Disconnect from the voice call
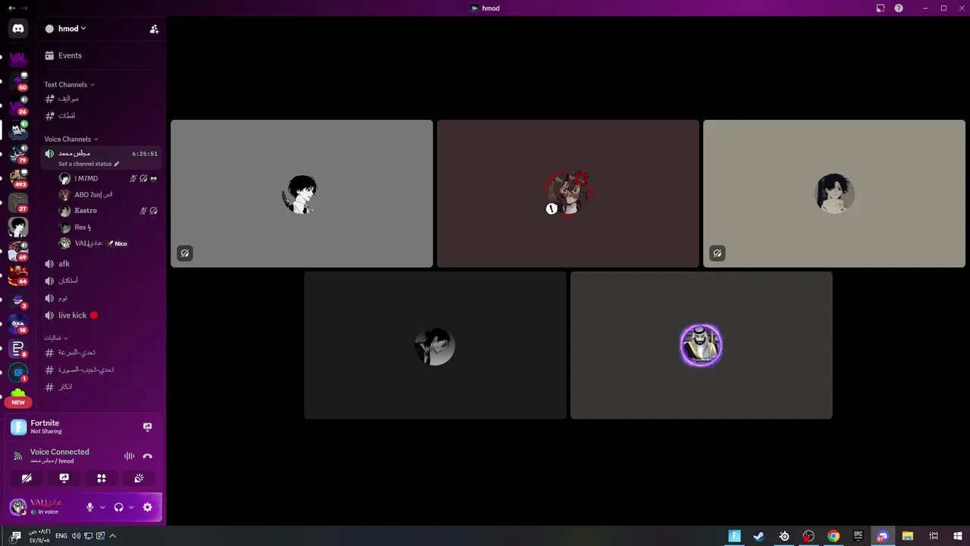This screenshot has height=546, width=970. tap(147, 456)
